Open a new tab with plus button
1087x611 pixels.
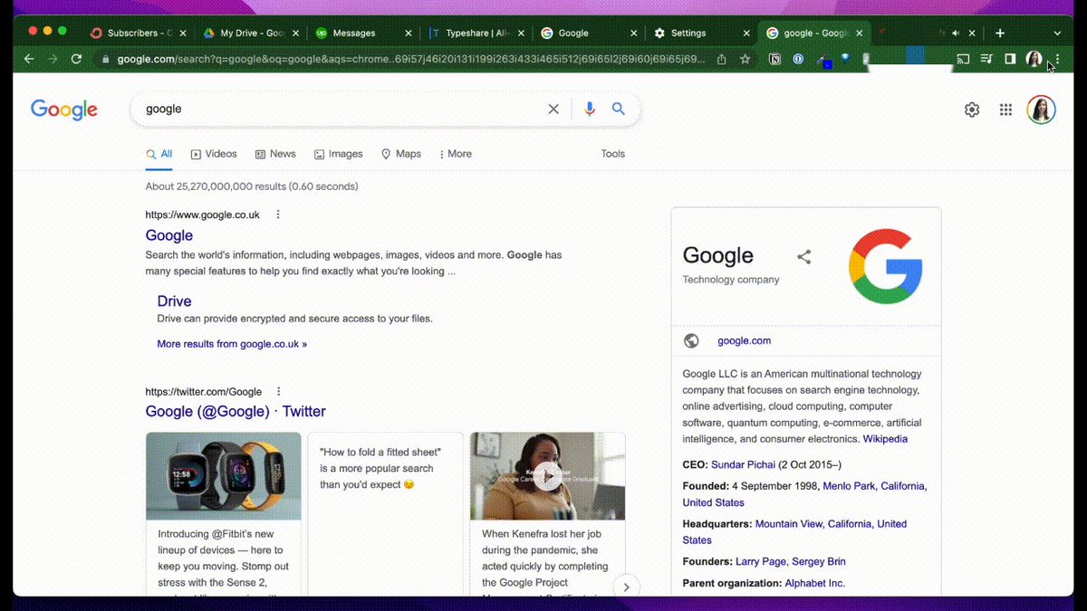(x=1000, y=33)
